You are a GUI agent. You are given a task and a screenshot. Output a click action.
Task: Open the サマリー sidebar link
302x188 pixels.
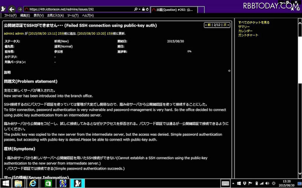point(244,27)
